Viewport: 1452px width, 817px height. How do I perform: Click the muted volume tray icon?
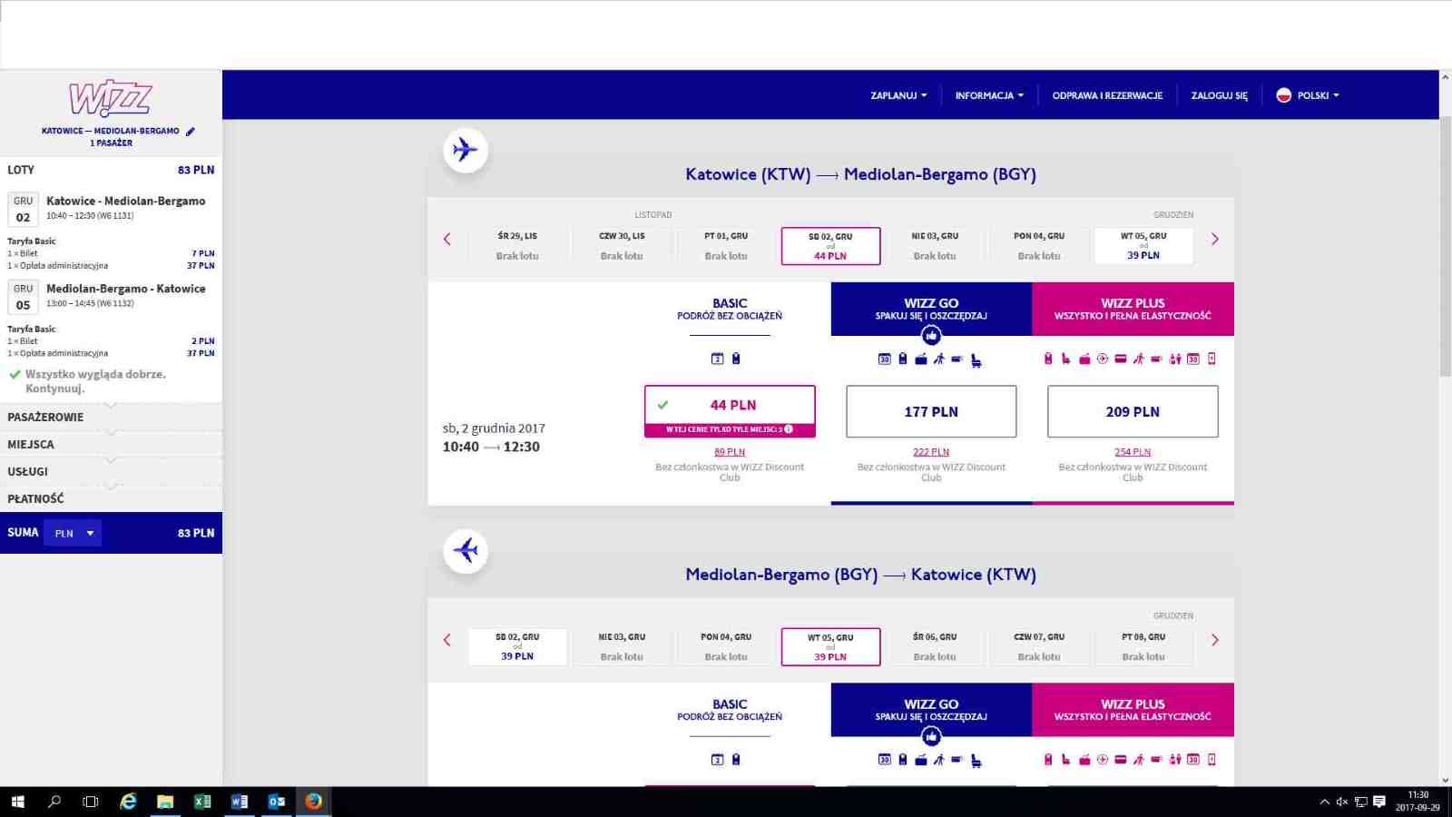pyautogui.click(x=1342, y=802)
